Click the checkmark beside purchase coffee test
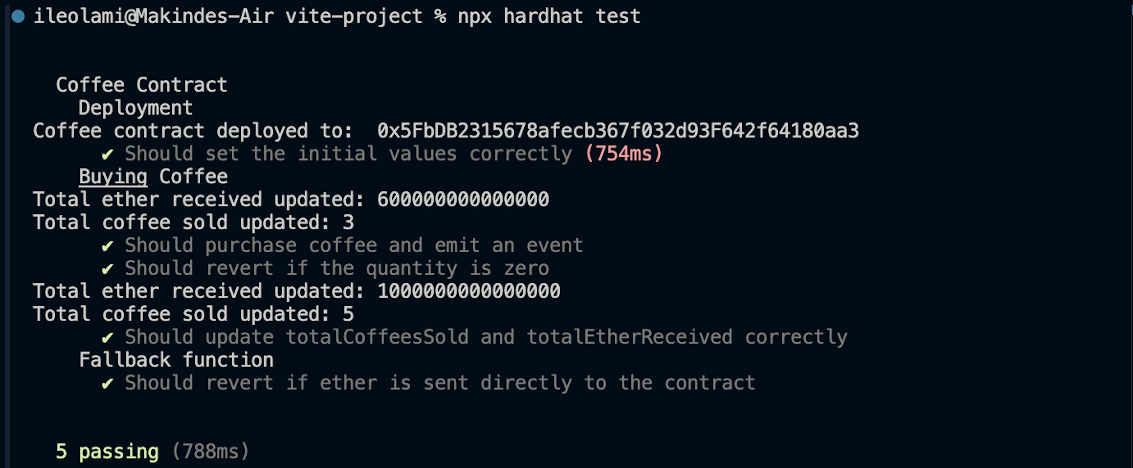The image size is (1133, 468). [x=107, y=246]
